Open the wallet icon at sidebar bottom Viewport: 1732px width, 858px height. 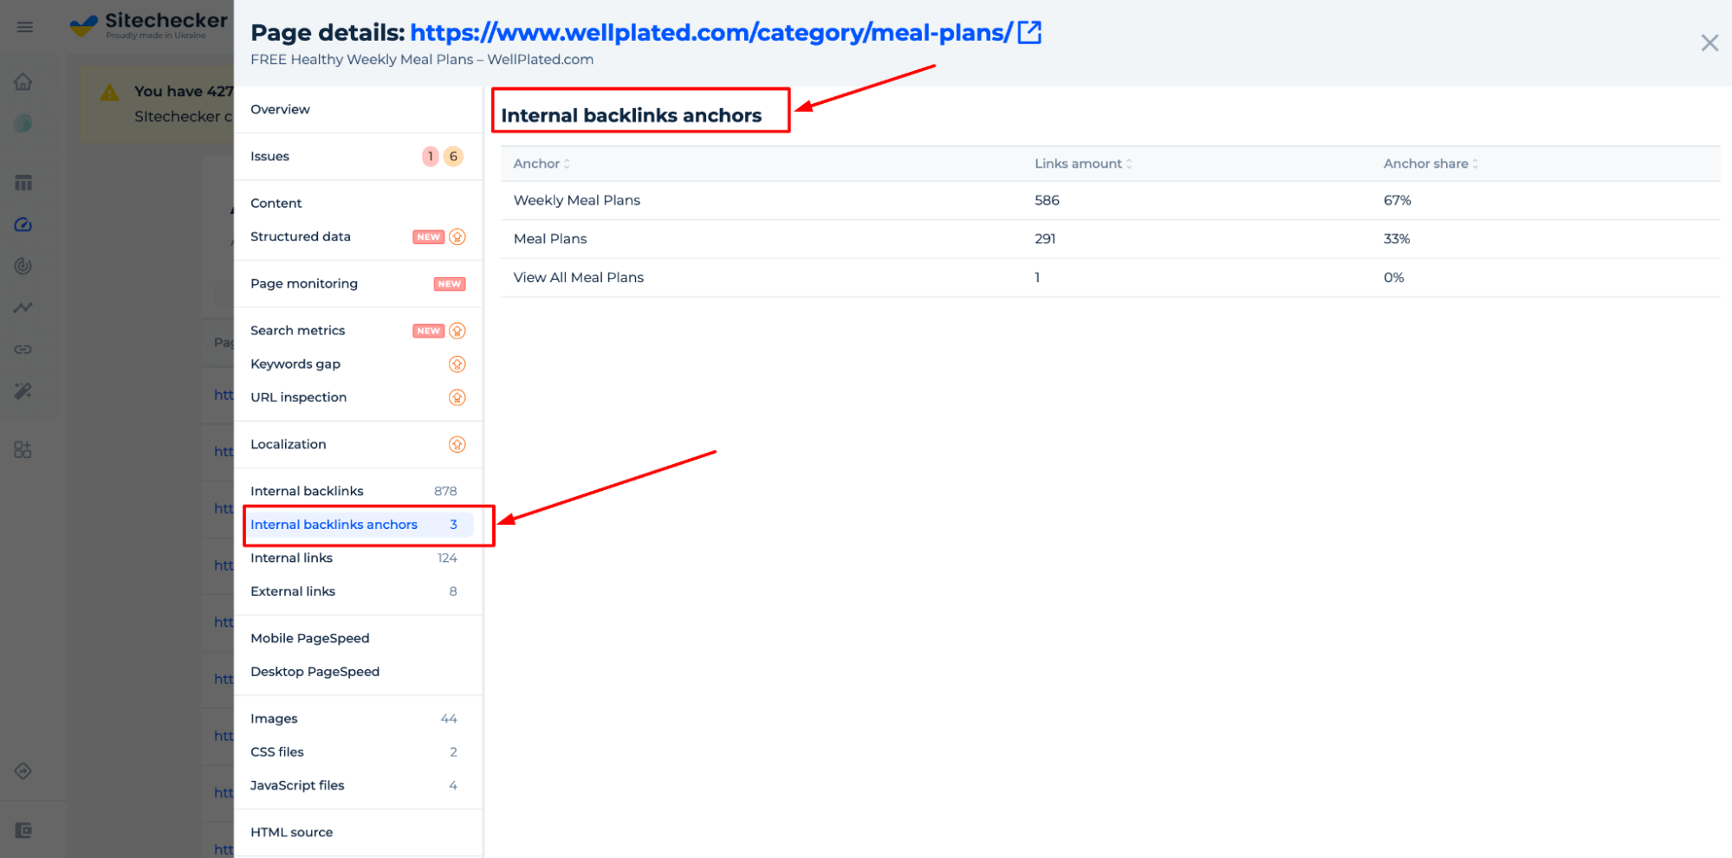point(23,830)
